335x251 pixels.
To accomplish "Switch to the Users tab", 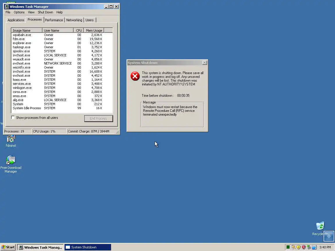I will coord(90,20).
